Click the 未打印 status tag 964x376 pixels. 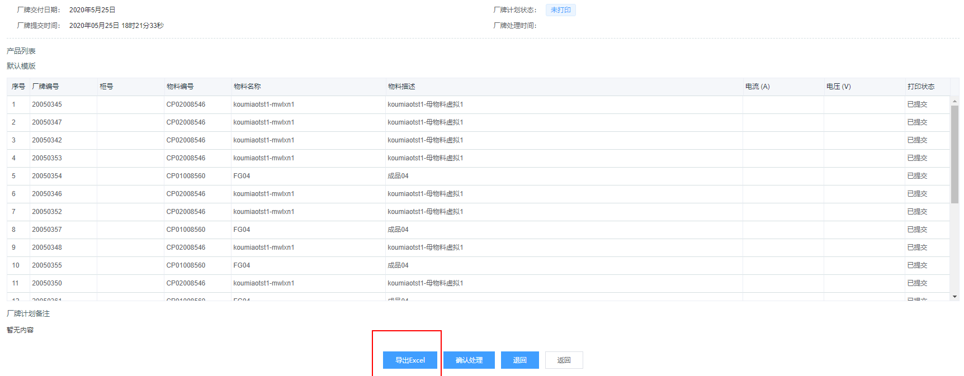tap(560, 10)
